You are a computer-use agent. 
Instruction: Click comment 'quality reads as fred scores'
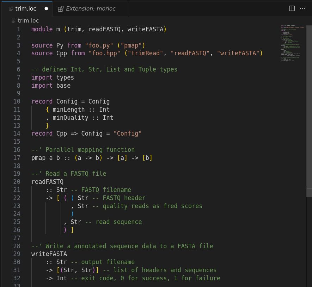152,206
